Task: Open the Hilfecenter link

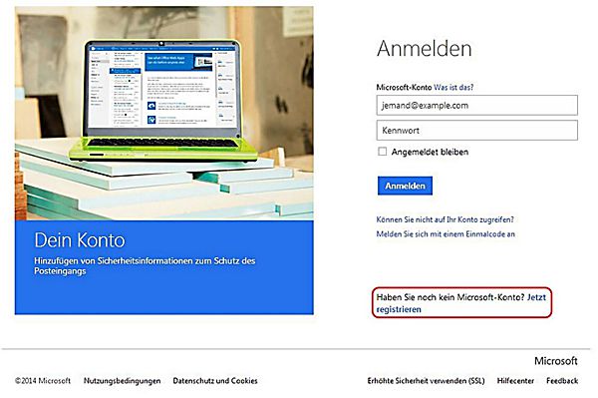Action: [515, 381]
